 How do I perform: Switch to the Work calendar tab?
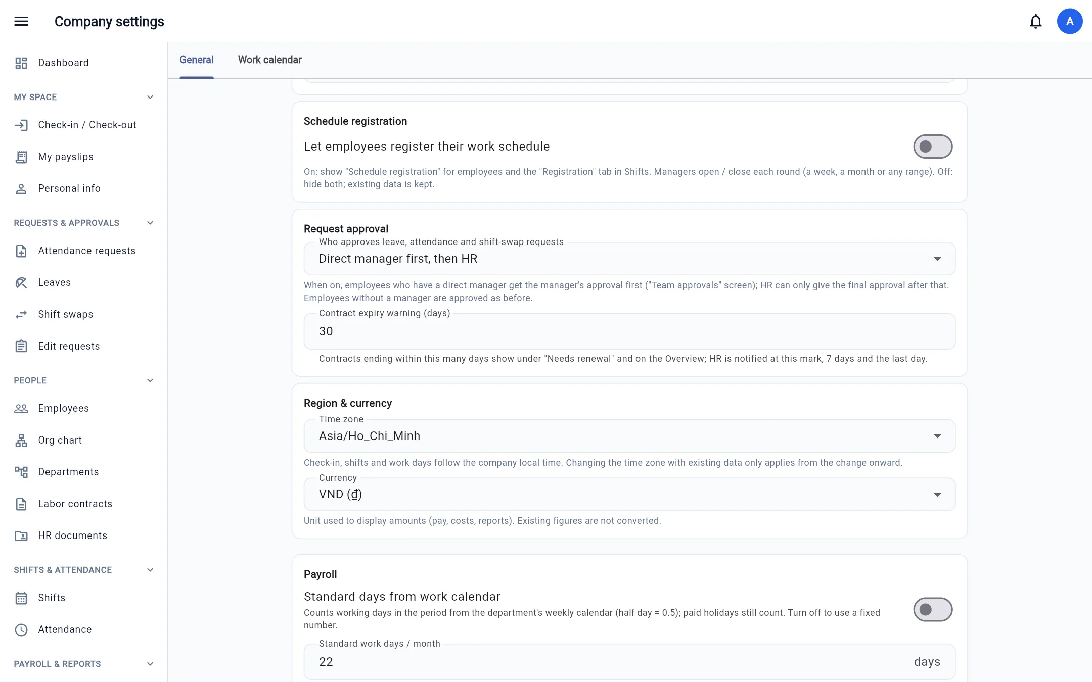(x=270, y=60)
